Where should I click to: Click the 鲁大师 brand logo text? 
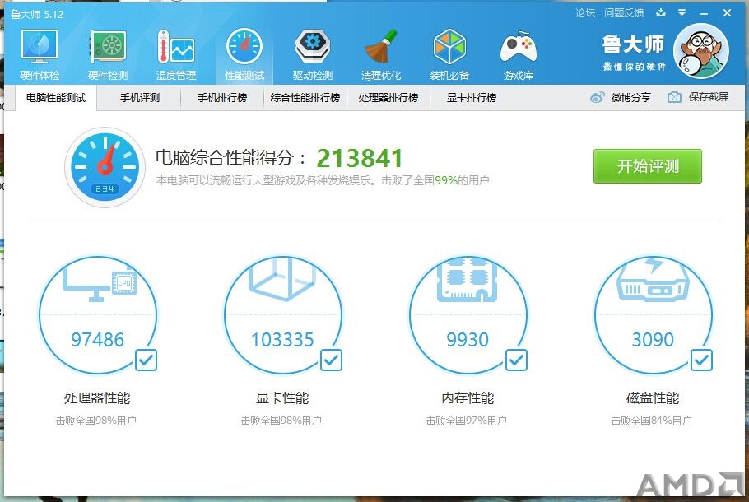tap(634, 45)
